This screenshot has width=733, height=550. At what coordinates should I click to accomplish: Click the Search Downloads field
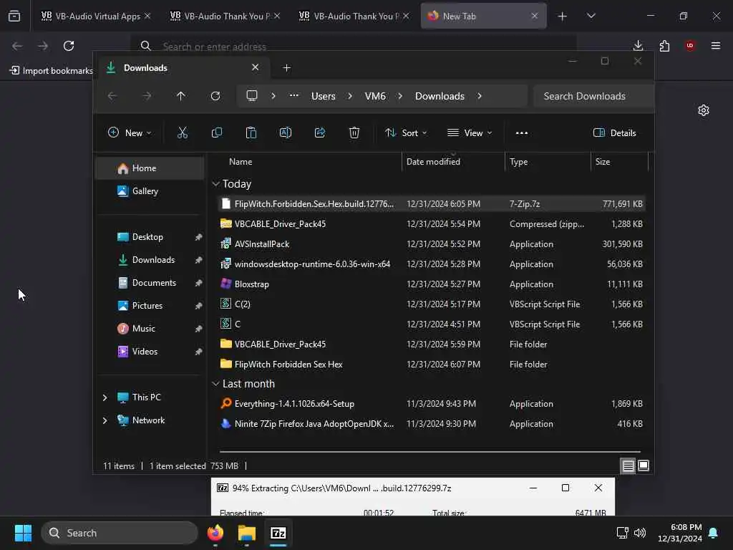593,96
